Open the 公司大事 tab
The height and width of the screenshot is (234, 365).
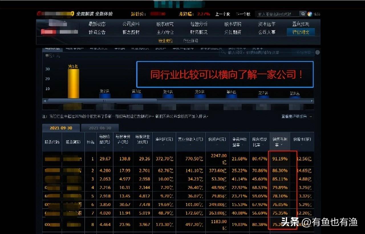click(x=267, y=32)
